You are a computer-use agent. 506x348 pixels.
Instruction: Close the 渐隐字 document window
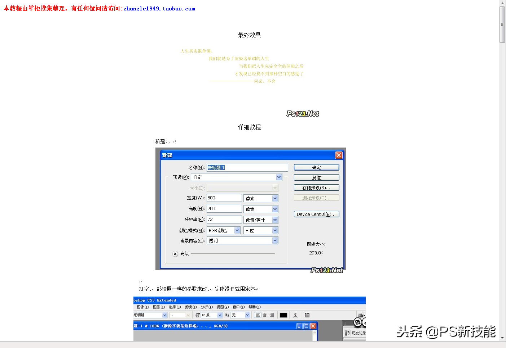click(x=313, y=326)
